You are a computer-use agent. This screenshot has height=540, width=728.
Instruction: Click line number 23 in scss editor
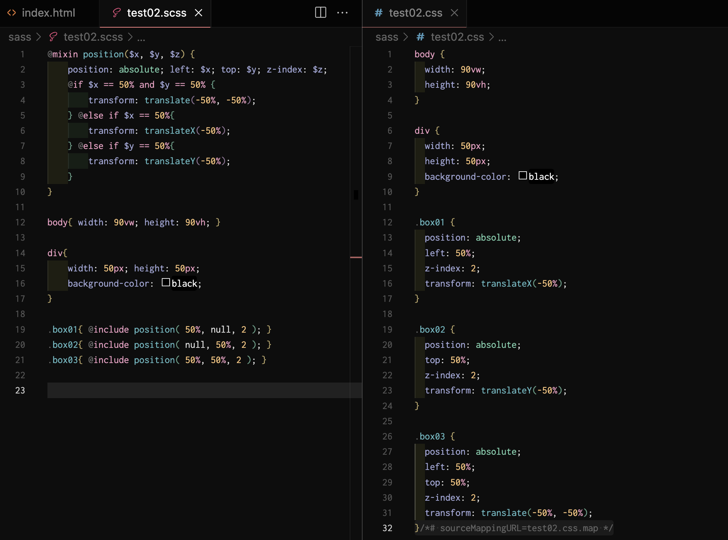coord(20,390)
